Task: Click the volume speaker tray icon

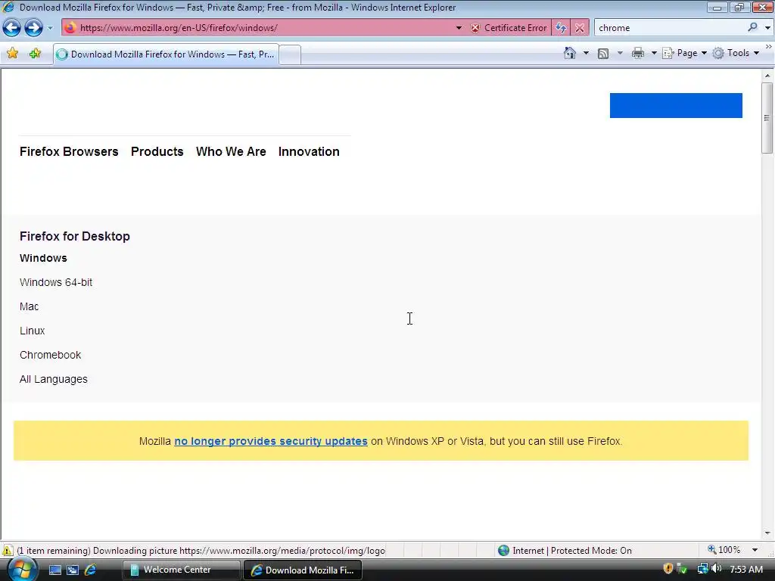Action: coord(716,569)
